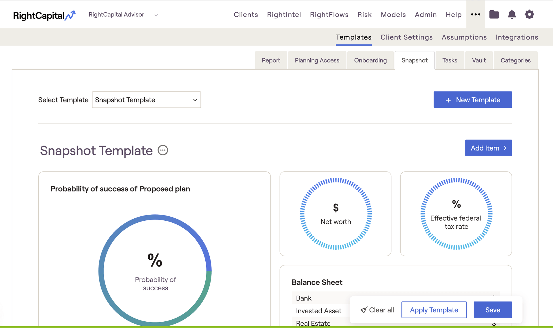Viewport: 553px width, 328px height.
Task: Switch to Assumptions section
Action: point(464,37)
